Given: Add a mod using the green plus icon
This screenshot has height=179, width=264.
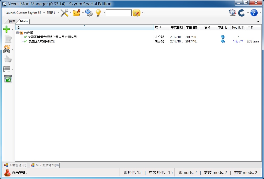Looking at the screenshot, I should (7, 29).
